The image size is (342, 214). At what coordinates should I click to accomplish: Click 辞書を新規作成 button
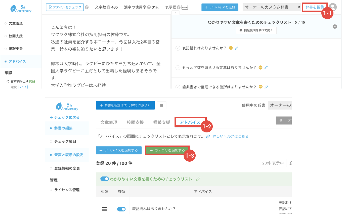pyautogui.click(x=125, y=105)
